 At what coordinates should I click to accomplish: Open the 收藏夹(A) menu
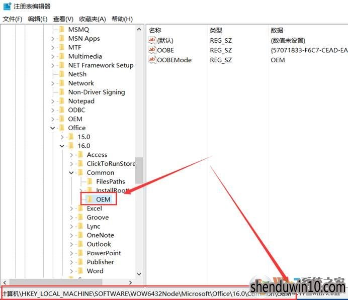[93, 19]
